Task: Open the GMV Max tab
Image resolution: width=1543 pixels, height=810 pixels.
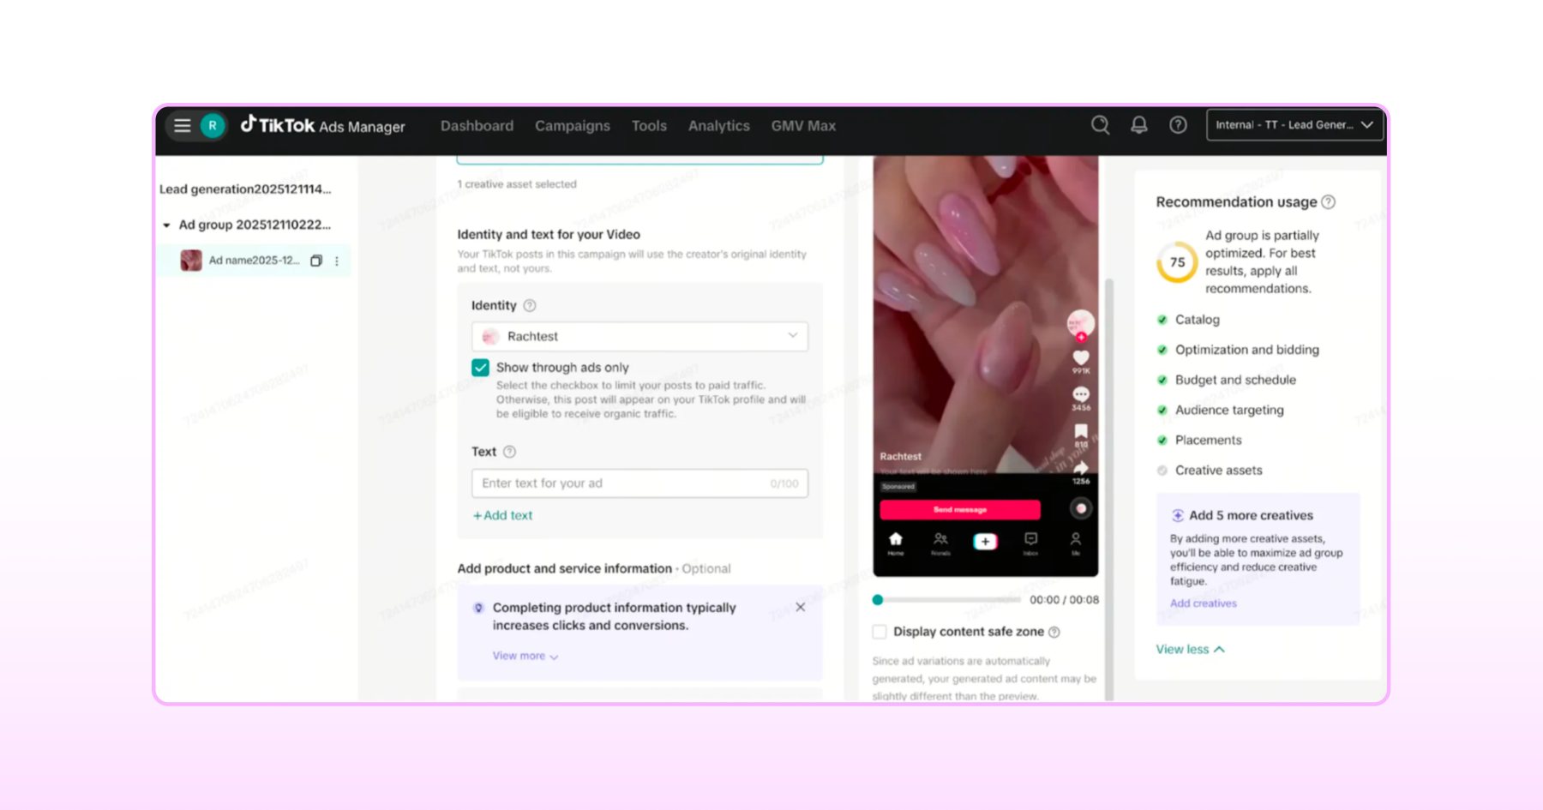Action: (x=803, y=125)
